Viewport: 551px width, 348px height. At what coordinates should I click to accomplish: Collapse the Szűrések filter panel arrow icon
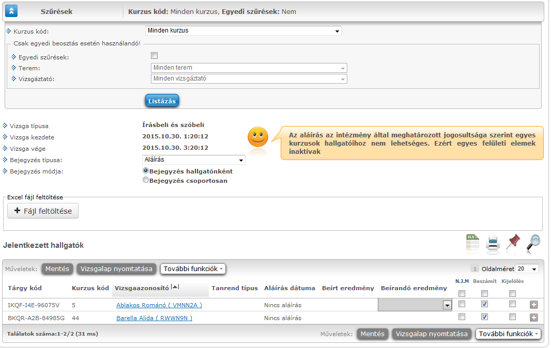pyautogui.click(x=11, y=11)
